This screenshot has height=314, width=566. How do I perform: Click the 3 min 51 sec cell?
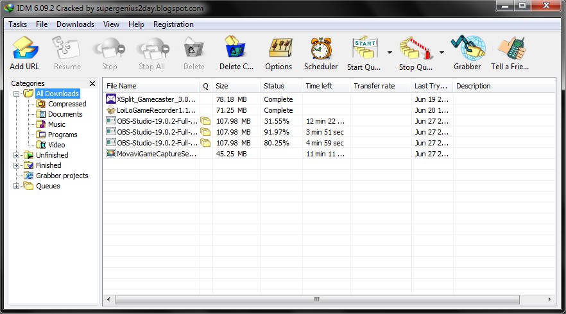point(325,132)
